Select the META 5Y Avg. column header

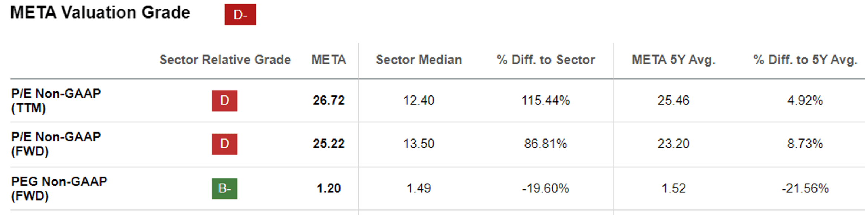[673, 60]
